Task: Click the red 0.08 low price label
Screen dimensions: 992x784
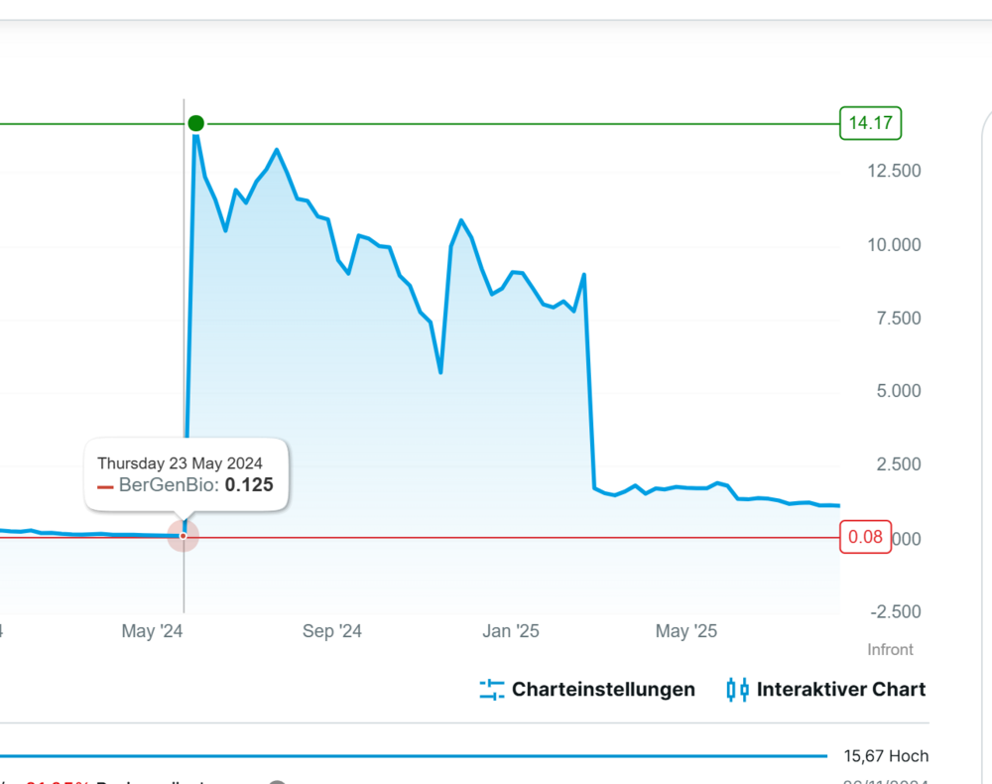Action: (x=865, y=538)
